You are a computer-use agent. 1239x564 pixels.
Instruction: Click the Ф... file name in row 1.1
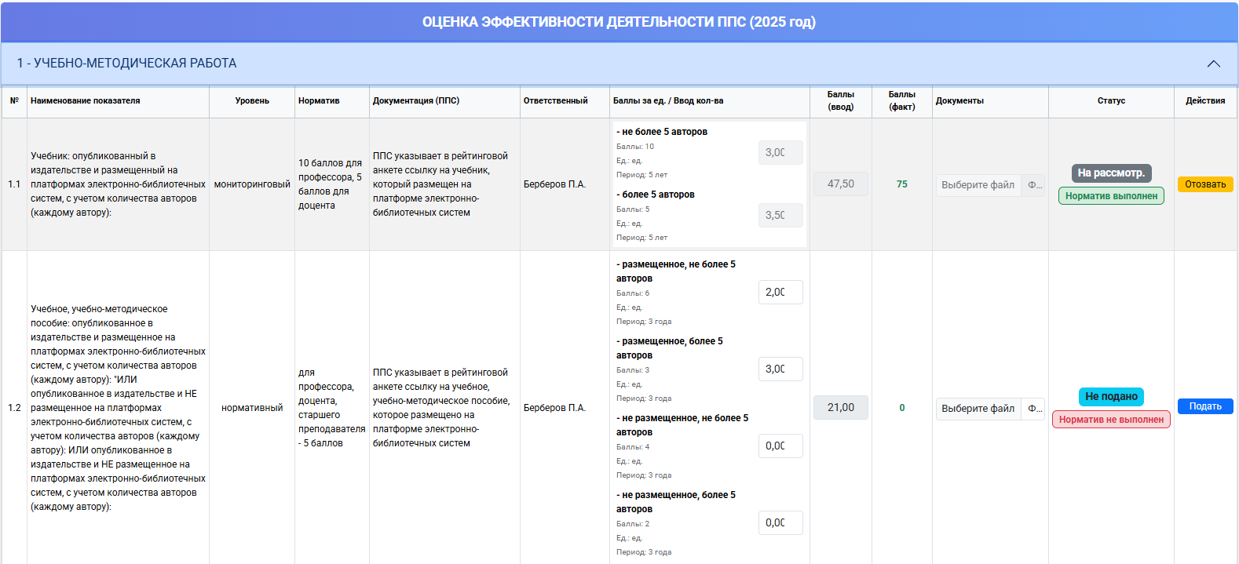[1034, 185]
